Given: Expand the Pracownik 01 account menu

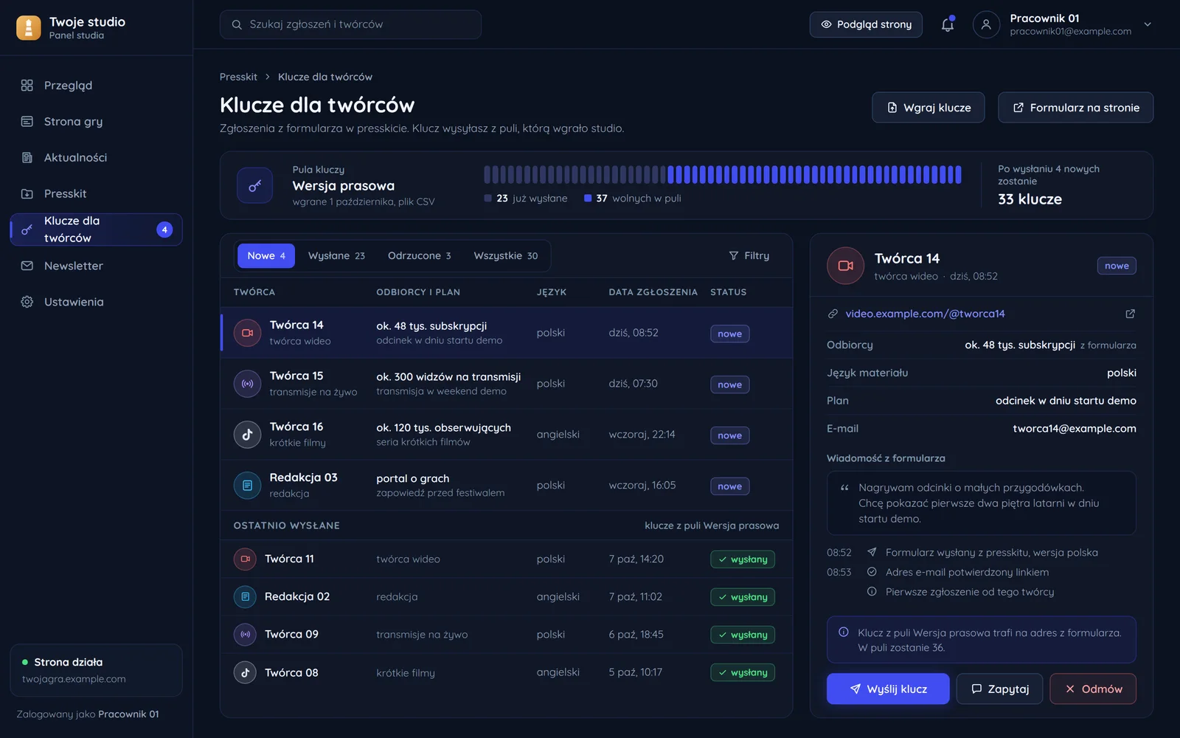Looking at the screenshot, I should [x=1148, y=24].
